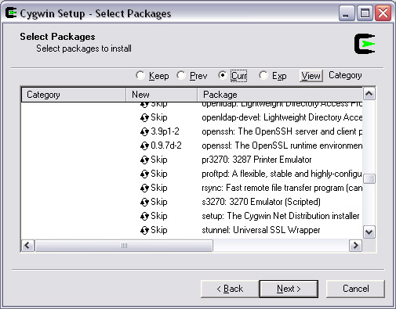The width and height of the screenshot is (396, 309).
Task: Click the cycle icon beside openssl 0.9.7d-2
Action: click(144, 146)
